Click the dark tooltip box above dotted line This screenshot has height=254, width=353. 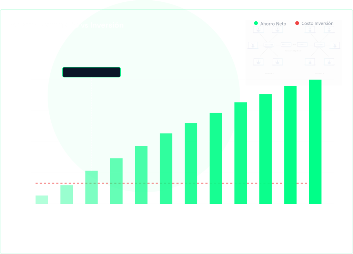91,72
